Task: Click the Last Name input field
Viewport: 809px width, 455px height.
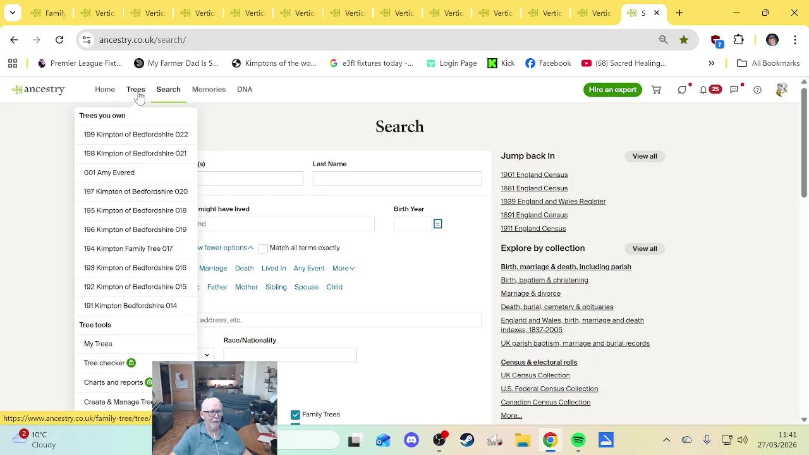Action: pos(397,178)
